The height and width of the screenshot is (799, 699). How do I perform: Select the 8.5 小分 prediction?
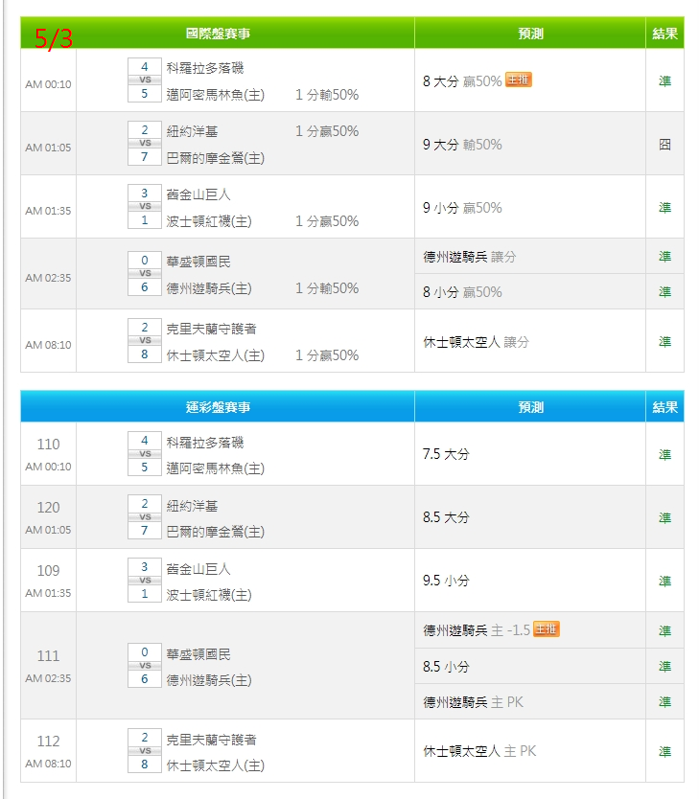coord(446,667)
